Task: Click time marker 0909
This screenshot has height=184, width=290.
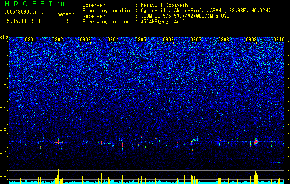Action: pyautogui.click(x=251, y=40)
